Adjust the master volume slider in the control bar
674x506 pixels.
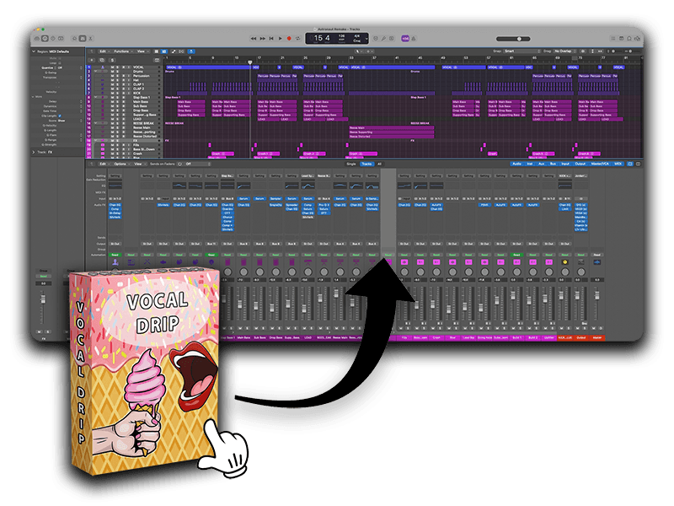pyautogui.click(x=519, y=39)
